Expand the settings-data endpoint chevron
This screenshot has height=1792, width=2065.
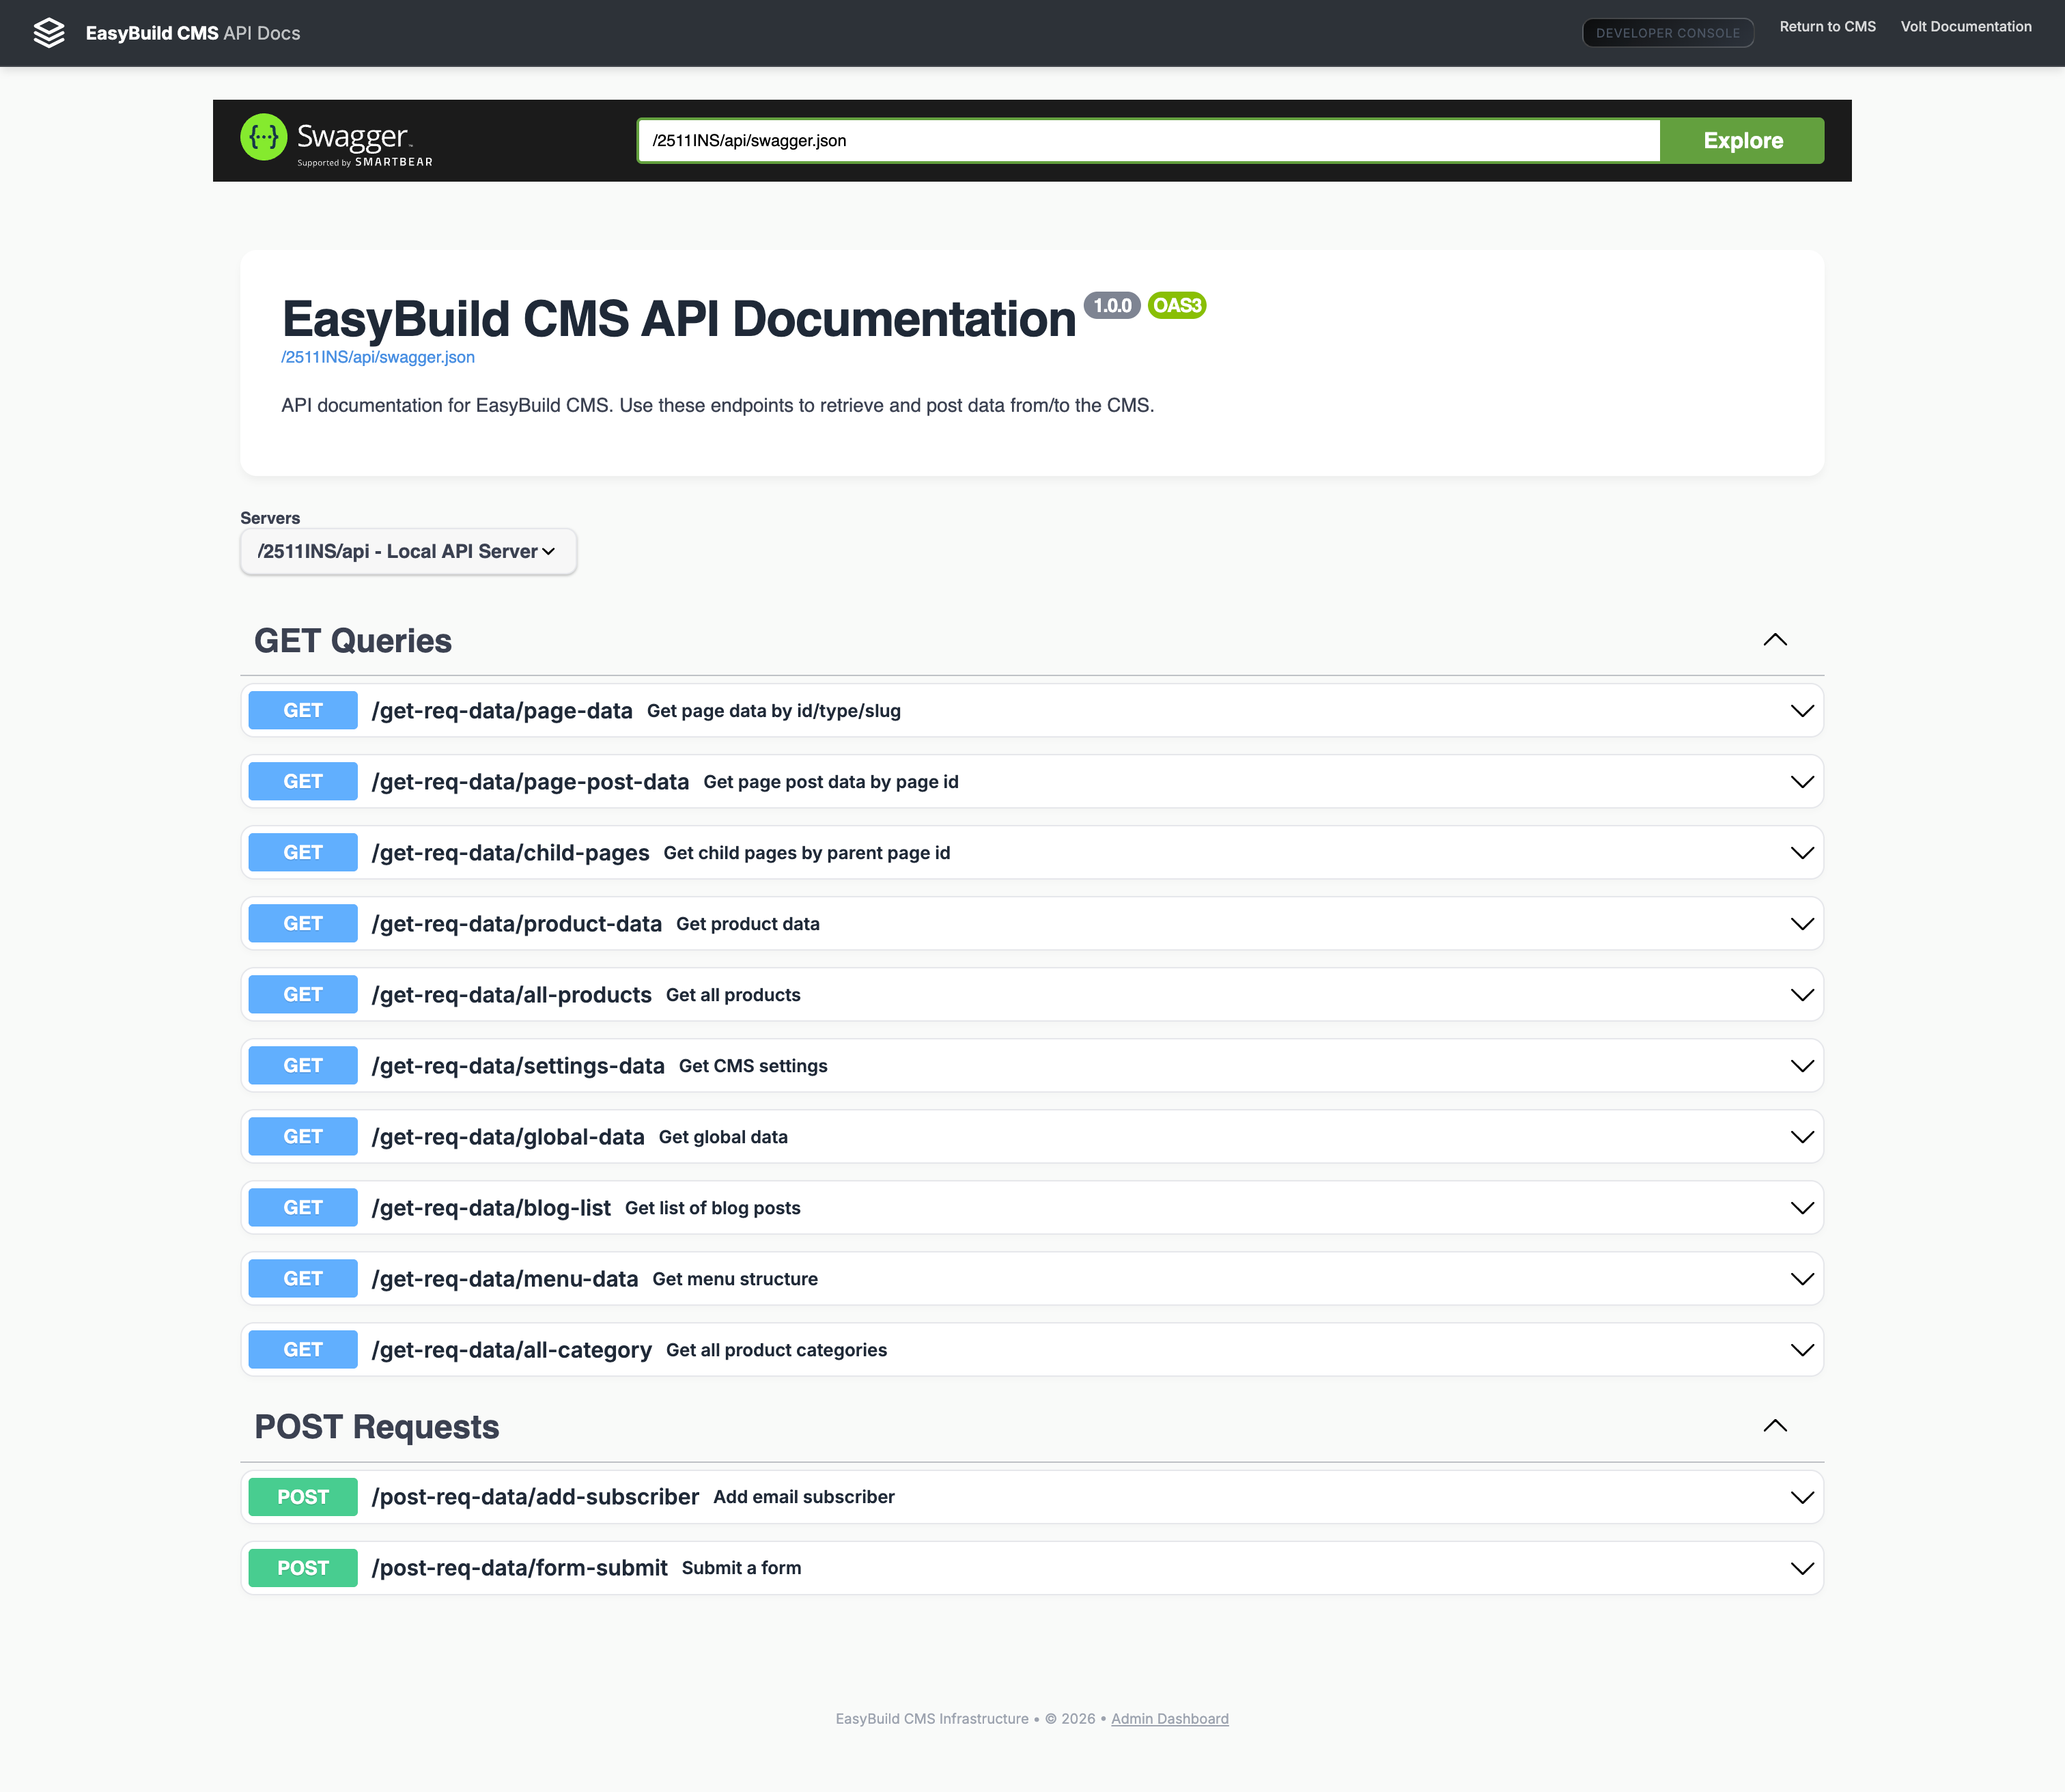point(1802,1066)
